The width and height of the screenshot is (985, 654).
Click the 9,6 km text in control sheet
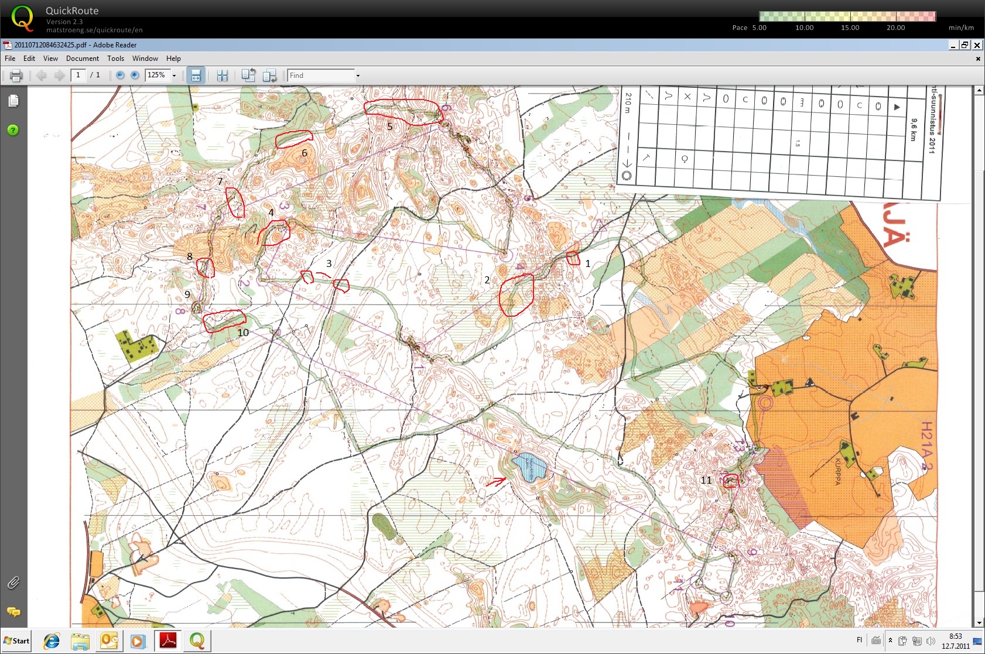914,129
